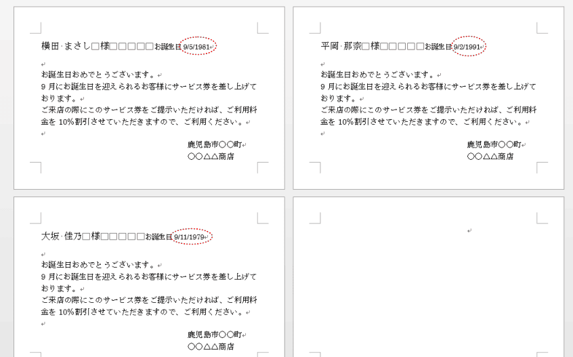Click ○○△△商店 on 横田 page
The image size is (573, 357).
pos(211,156)
